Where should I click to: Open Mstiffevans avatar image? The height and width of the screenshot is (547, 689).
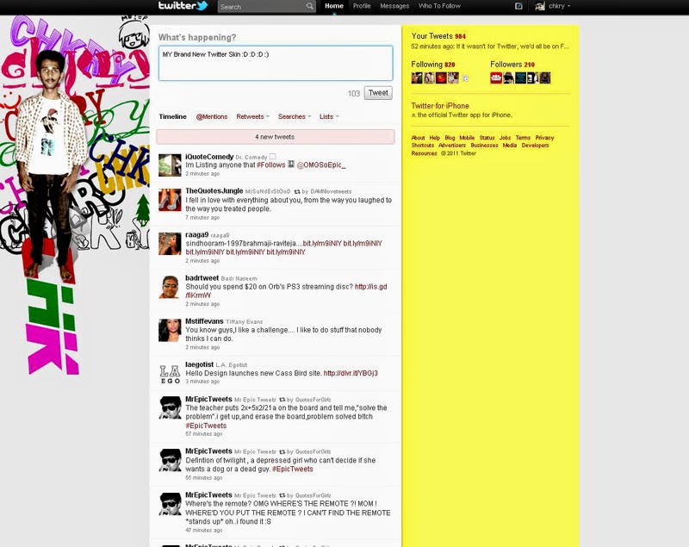point(170,331)
